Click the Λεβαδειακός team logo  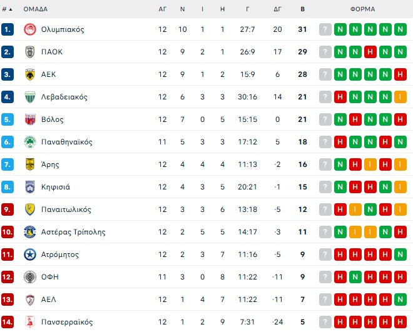[29, 97]
